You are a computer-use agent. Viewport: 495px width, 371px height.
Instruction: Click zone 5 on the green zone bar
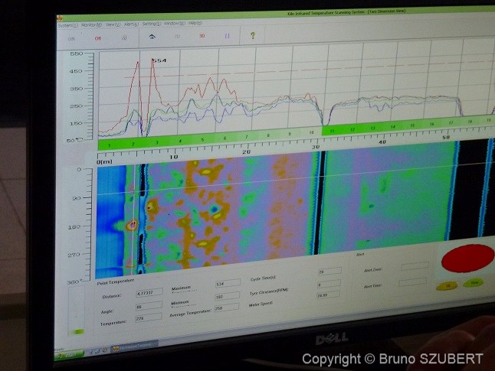coord(202,141)
